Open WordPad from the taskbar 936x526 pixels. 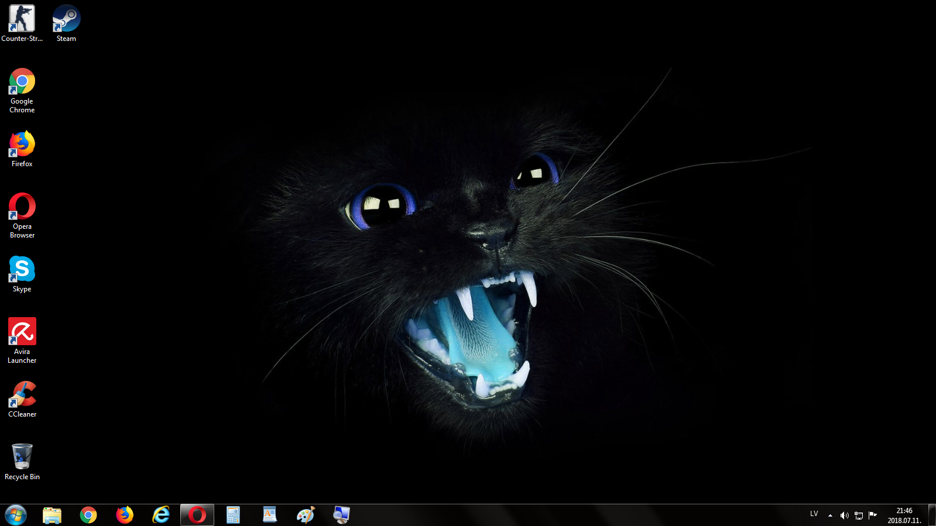pyautogui.click(x=270, y=515)
